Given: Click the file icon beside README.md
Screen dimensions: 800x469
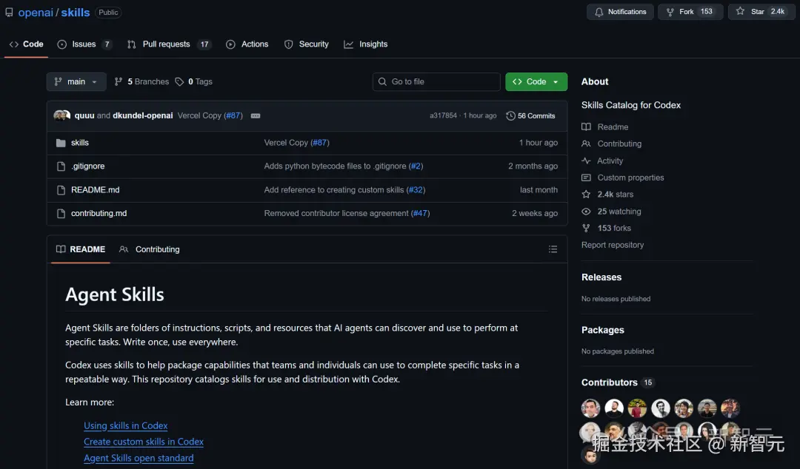Looking at the screenshot, I should point(61,189).
